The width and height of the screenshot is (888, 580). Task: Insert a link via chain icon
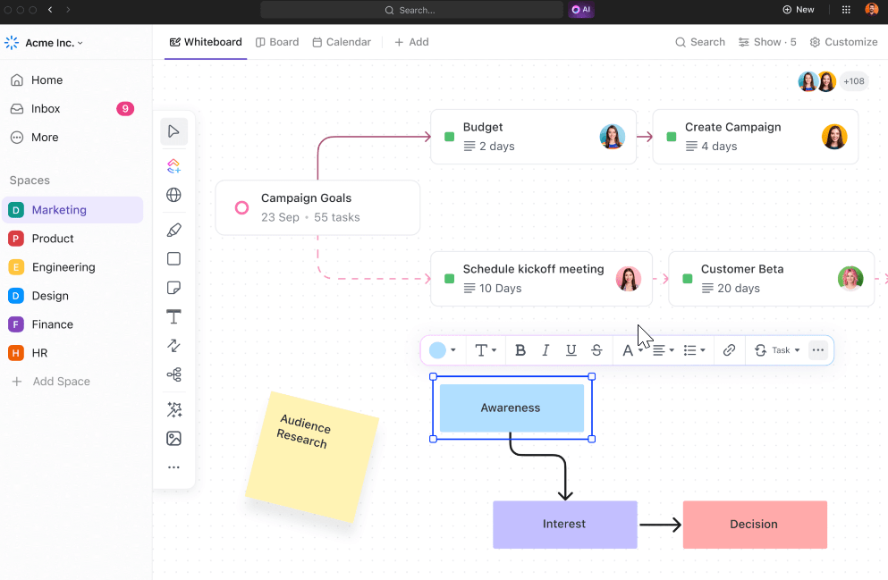729,350
